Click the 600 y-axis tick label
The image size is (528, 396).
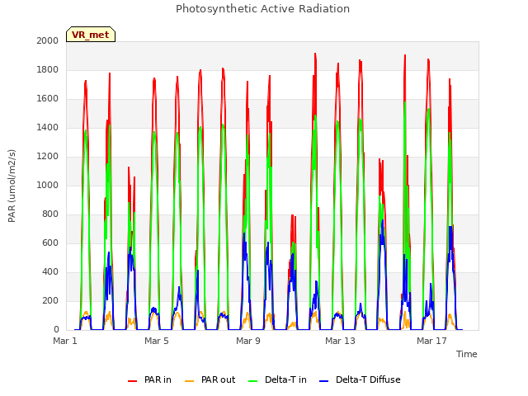[50, 243]
